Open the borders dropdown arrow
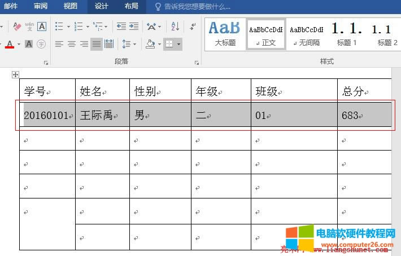This screenshot has width=401, height=256. tap(178, 44)
